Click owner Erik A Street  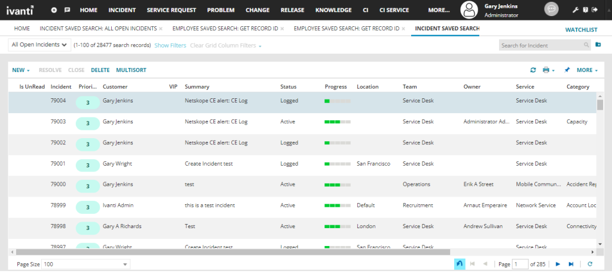point(479,184)
